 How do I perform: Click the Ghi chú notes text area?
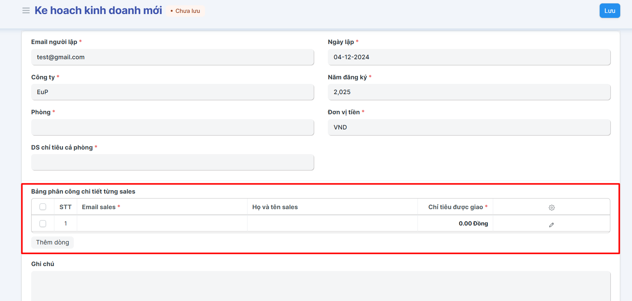tap(321, 286)
